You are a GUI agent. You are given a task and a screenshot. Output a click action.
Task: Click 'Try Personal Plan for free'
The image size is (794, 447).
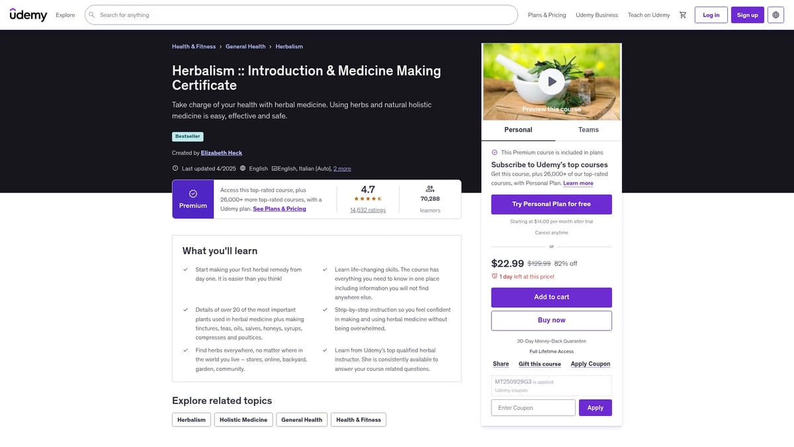[x=551, y=205]
